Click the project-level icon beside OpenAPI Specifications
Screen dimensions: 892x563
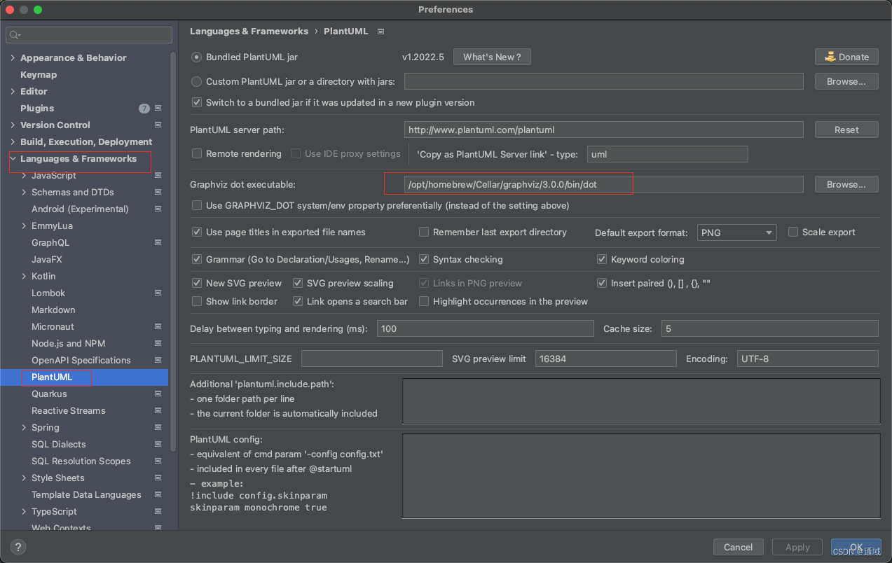click(158, 360)
